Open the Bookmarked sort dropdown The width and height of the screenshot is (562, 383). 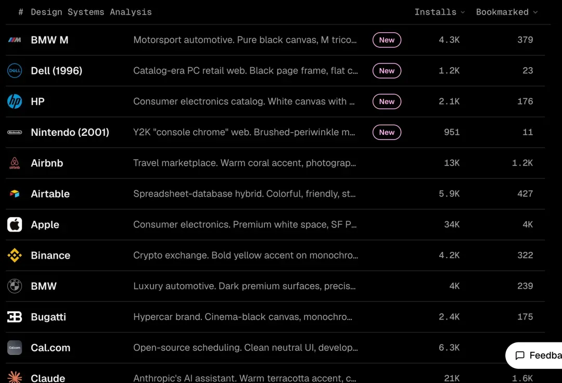click(x=507, y=12)
